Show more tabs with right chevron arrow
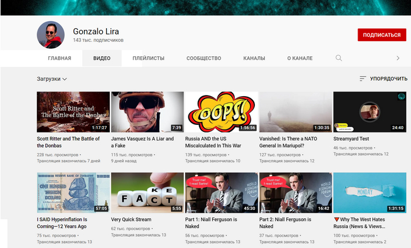Image resolution: width=411 pixels, height=248 pixels. point(398,58)
